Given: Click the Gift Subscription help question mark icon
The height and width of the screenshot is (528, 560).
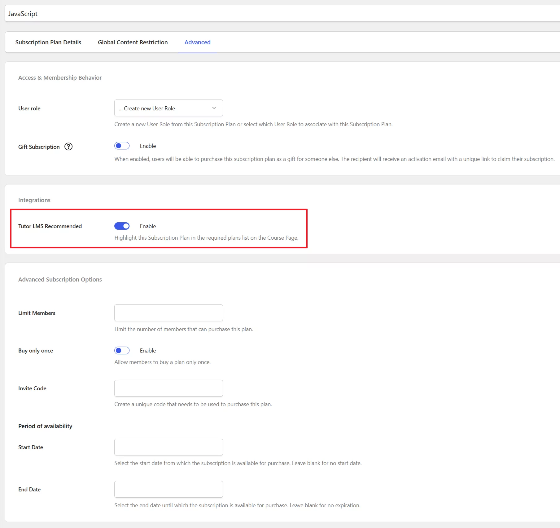Looking at the screenshot, I should pos(68,147).
